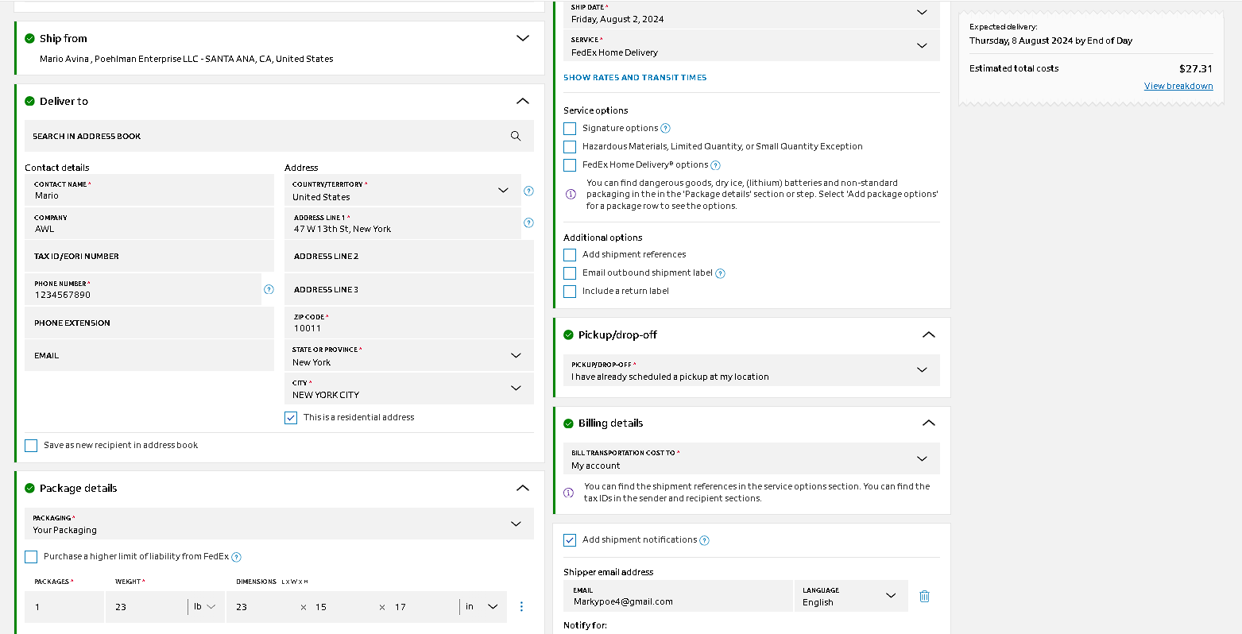Open Country/Territory dropdown

403,191
